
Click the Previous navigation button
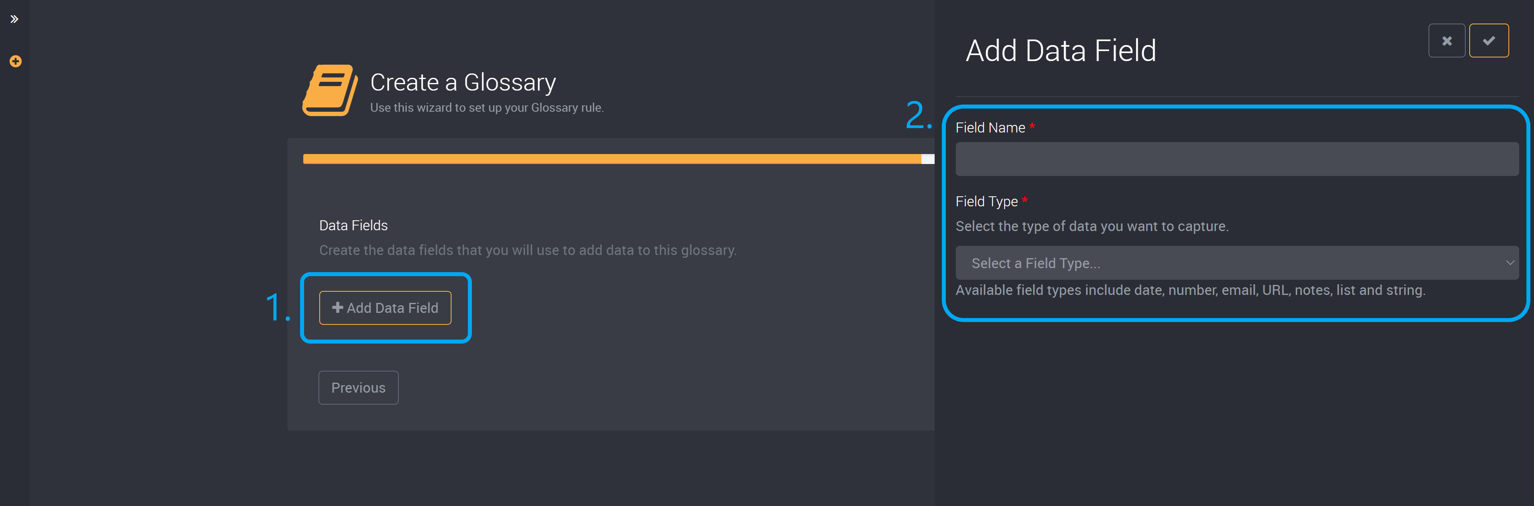tap(359, 388)
